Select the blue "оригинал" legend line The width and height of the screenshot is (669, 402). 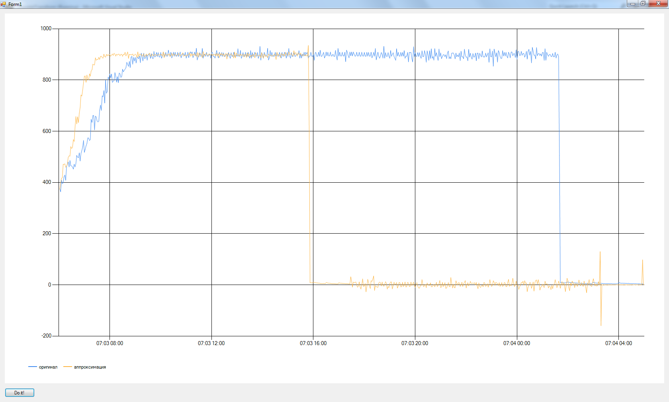[33, 367]
